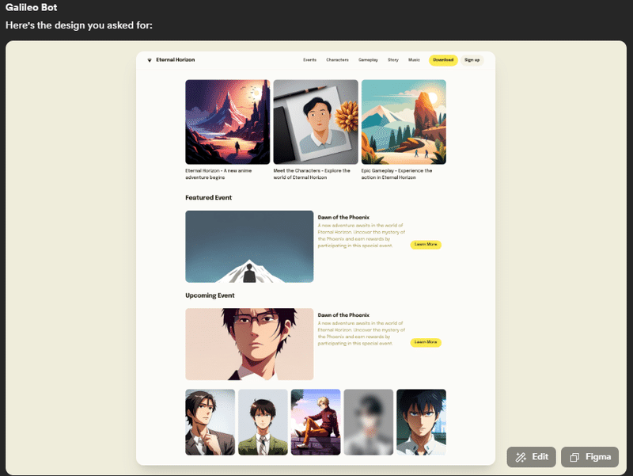Click the Galileo Bot name
This screenshot has height=476, width=633.
coord(31,7)
